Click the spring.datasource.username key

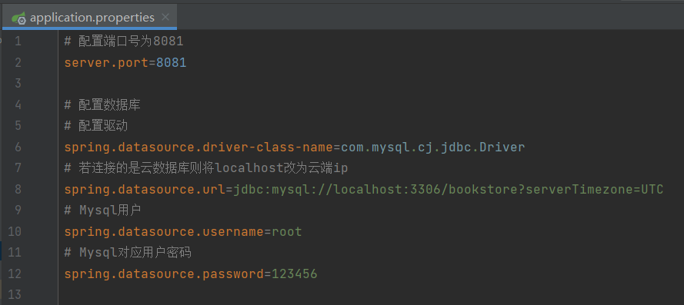(x=164, y=232)
